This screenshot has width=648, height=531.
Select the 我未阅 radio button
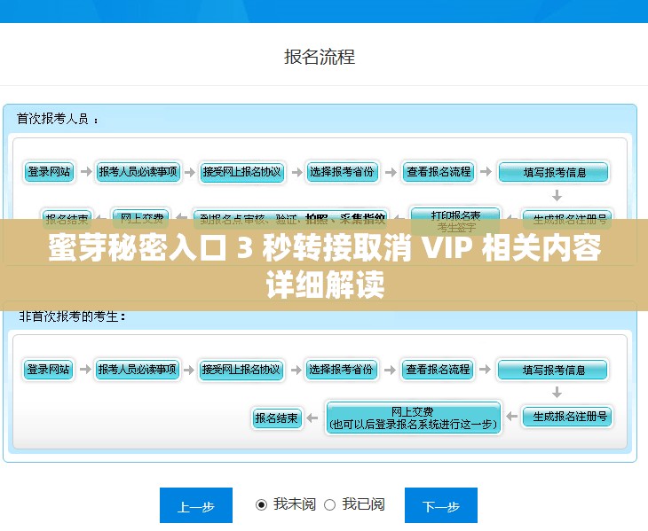point(261,504)
